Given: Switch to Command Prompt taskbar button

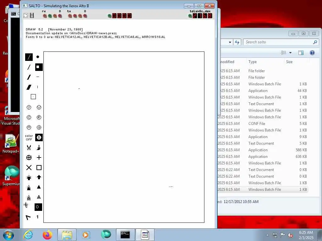Looking at the screenshot, I should [125, 235].
